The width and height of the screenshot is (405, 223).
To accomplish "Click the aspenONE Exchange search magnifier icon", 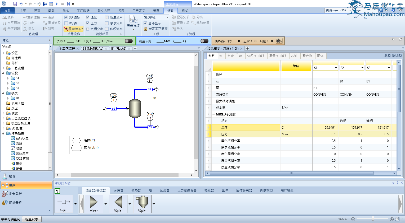I will [x=381, y=10].
